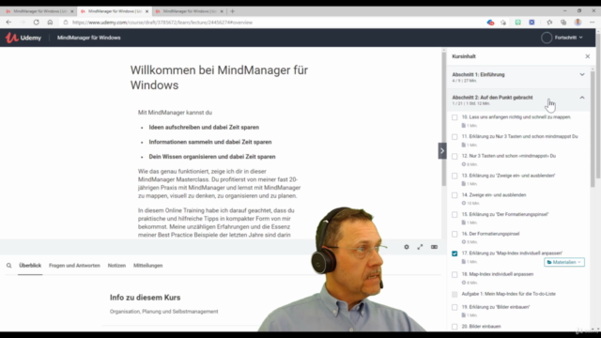The image size is (601, 338).
Task: Open lecture 14 Zweige ein- und ausblenden
Action: pyautogui.click(x=494, y=194)
